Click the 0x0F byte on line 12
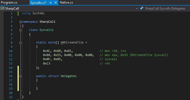 (x=47, y=59)
